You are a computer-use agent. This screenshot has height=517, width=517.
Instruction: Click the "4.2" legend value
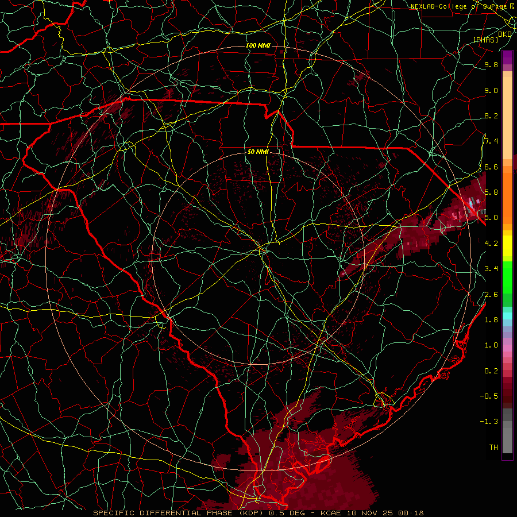coord(491,244)
